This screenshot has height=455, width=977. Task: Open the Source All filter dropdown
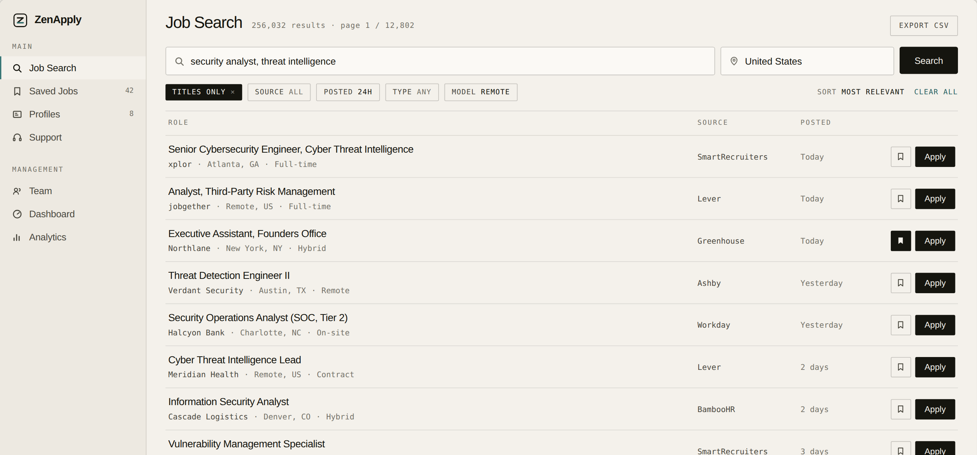pyautogui.click(x=279, y=92)
